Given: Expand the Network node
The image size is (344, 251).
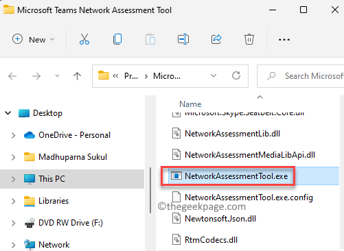Looking at the screenshot, I should coord(14,245).
